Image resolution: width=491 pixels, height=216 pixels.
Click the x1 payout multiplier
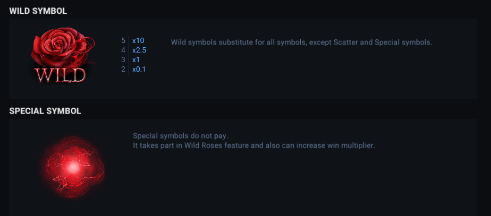[136, 59]
